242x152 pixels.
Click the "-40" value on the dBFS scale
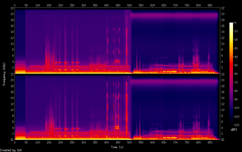point(235,57)
